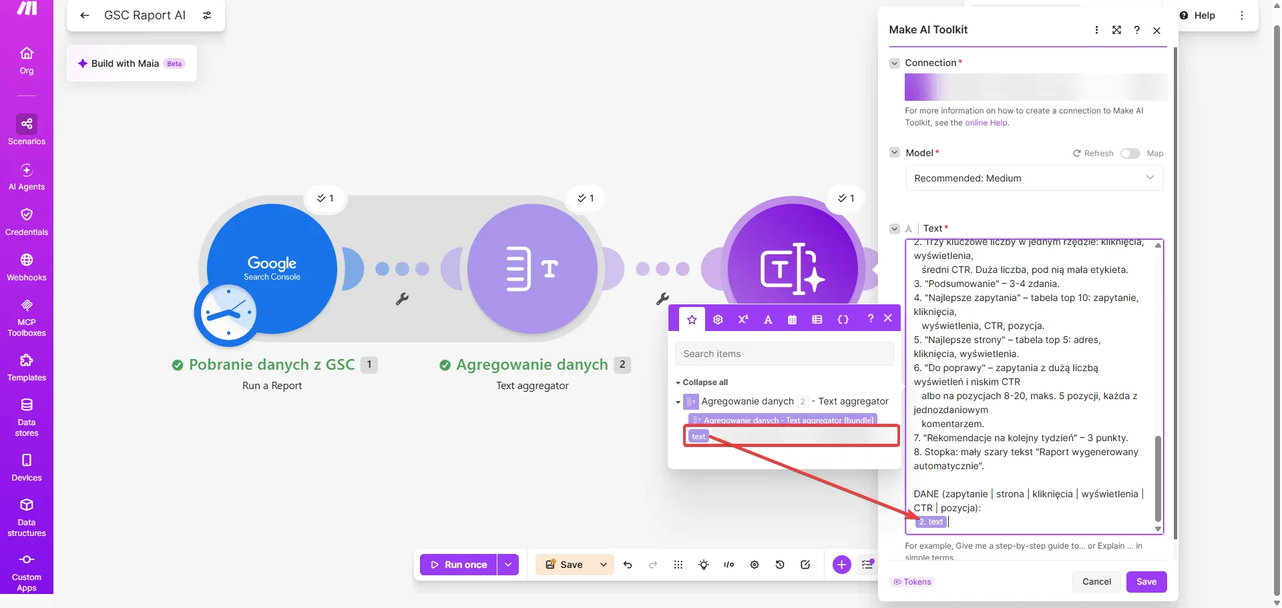Click the Search items field

pyautogui.click(x=785, y=354)
